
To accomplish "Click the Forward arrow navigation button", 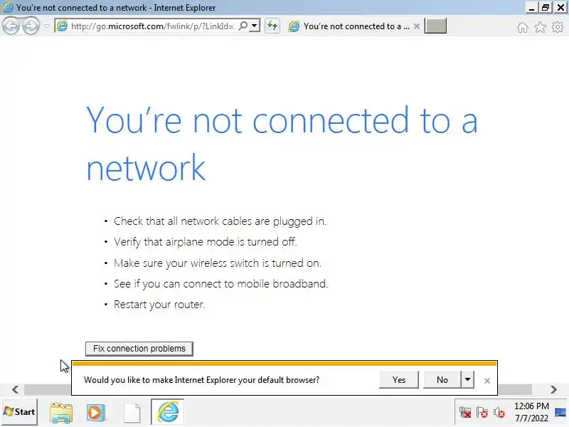I will (x=31, y=26).
